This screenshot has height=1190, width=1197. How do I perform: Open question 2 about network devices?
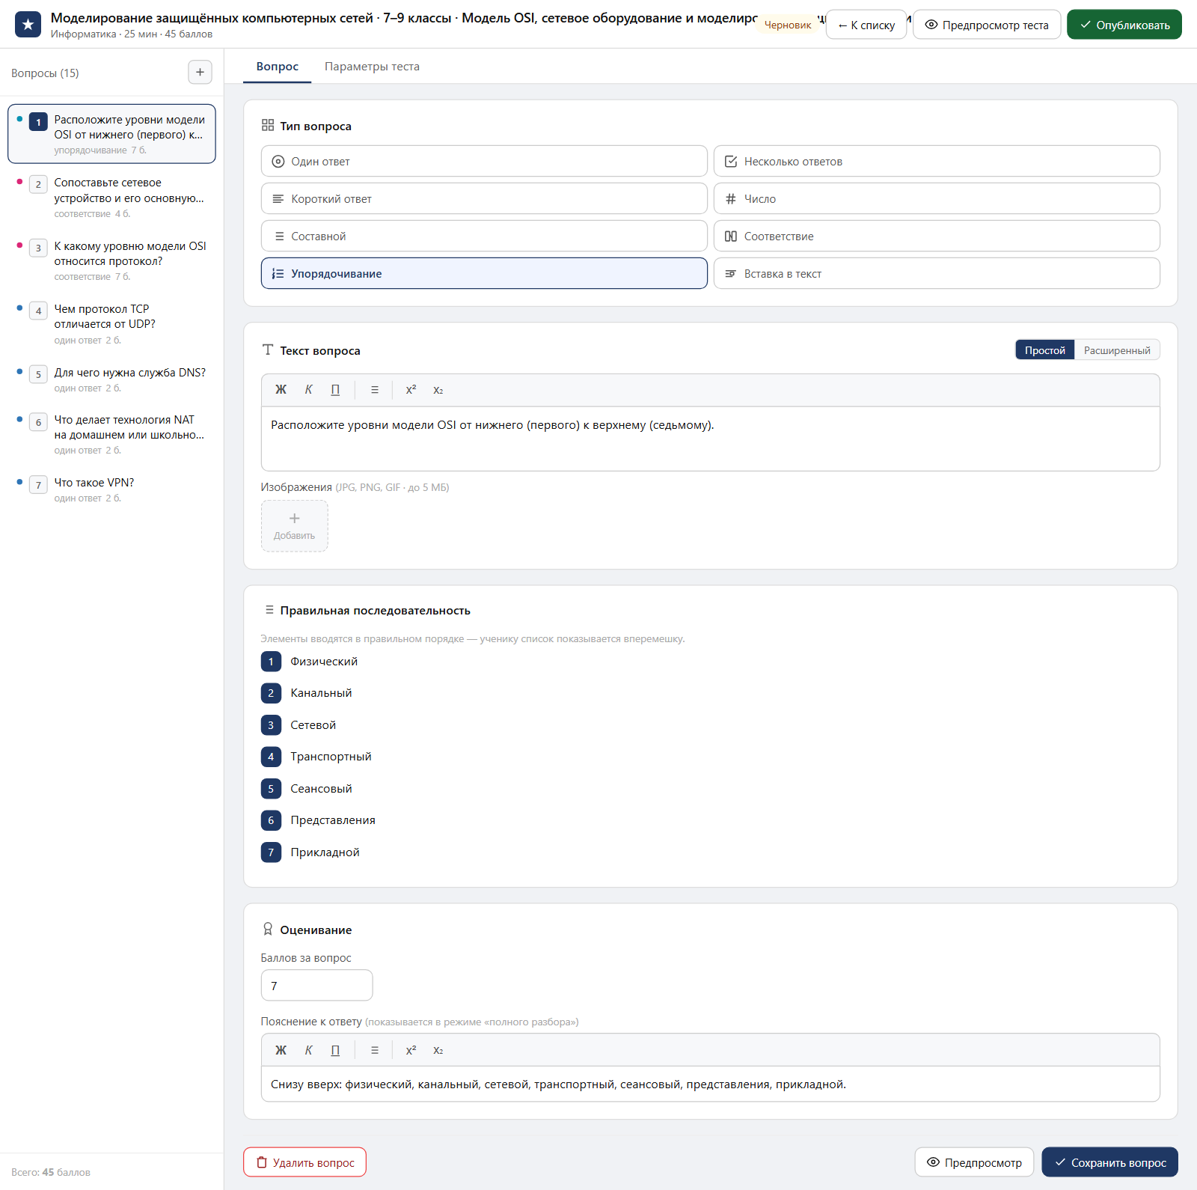tap(111, 198)
